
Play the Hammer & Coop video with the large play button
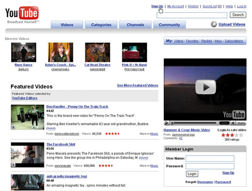coord(205,87)
